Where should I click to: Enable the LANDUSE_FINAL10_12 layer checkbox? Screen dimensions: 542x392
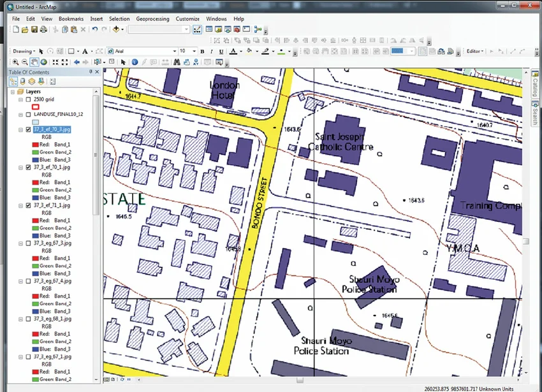point(28,115)
